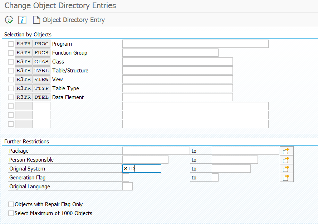Click the Person Responsible upper limit field
Screen dimensions: 318x224
(234, 160)
